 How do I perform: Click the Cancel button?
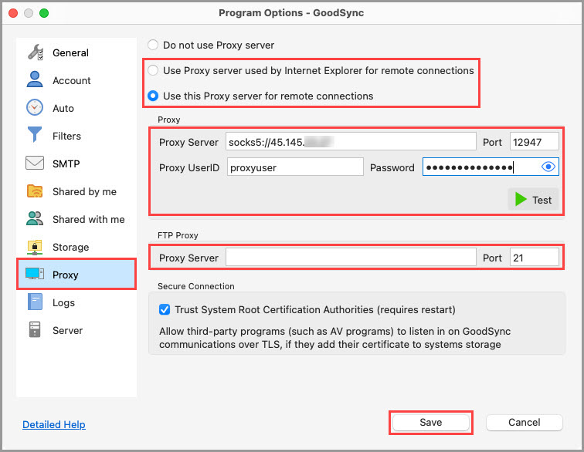coord(524,422)
